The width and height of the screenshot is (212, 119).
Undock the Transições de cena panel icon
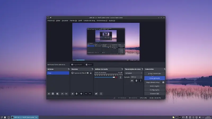coord(142,69)
